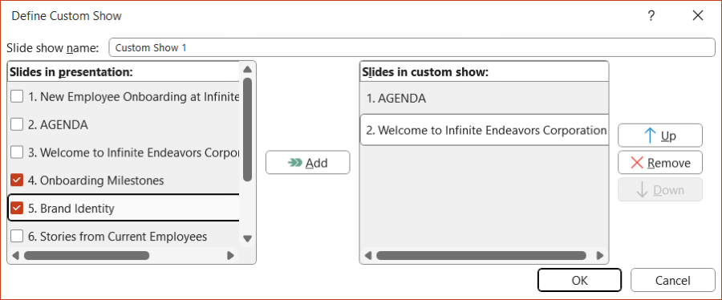Click left arrow of custom show horizontal scrollbar
Image resolution: width=722 pixels, height=300 pixels.
[x=368, y=255]
